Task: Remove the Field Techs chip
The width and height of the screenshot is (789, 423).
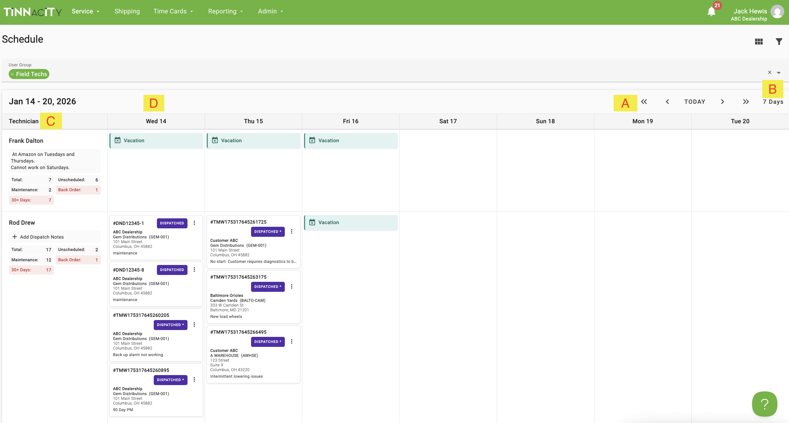Action: [x=12, y=74]
